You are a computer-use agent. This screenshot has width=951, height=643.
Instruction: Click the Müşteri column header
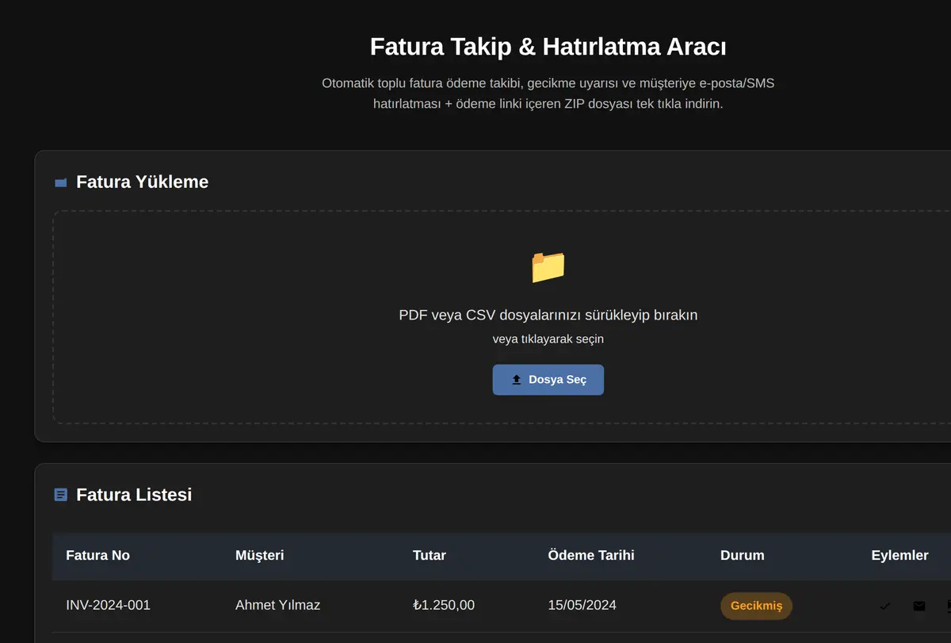[x=259, y=555]
